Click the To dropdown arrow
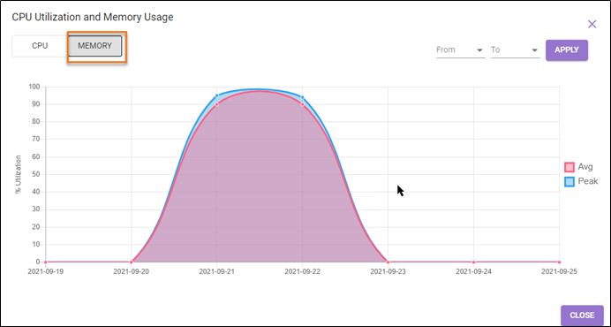Image resolution: width=611 pixels, height=327 pixels. 535,50
